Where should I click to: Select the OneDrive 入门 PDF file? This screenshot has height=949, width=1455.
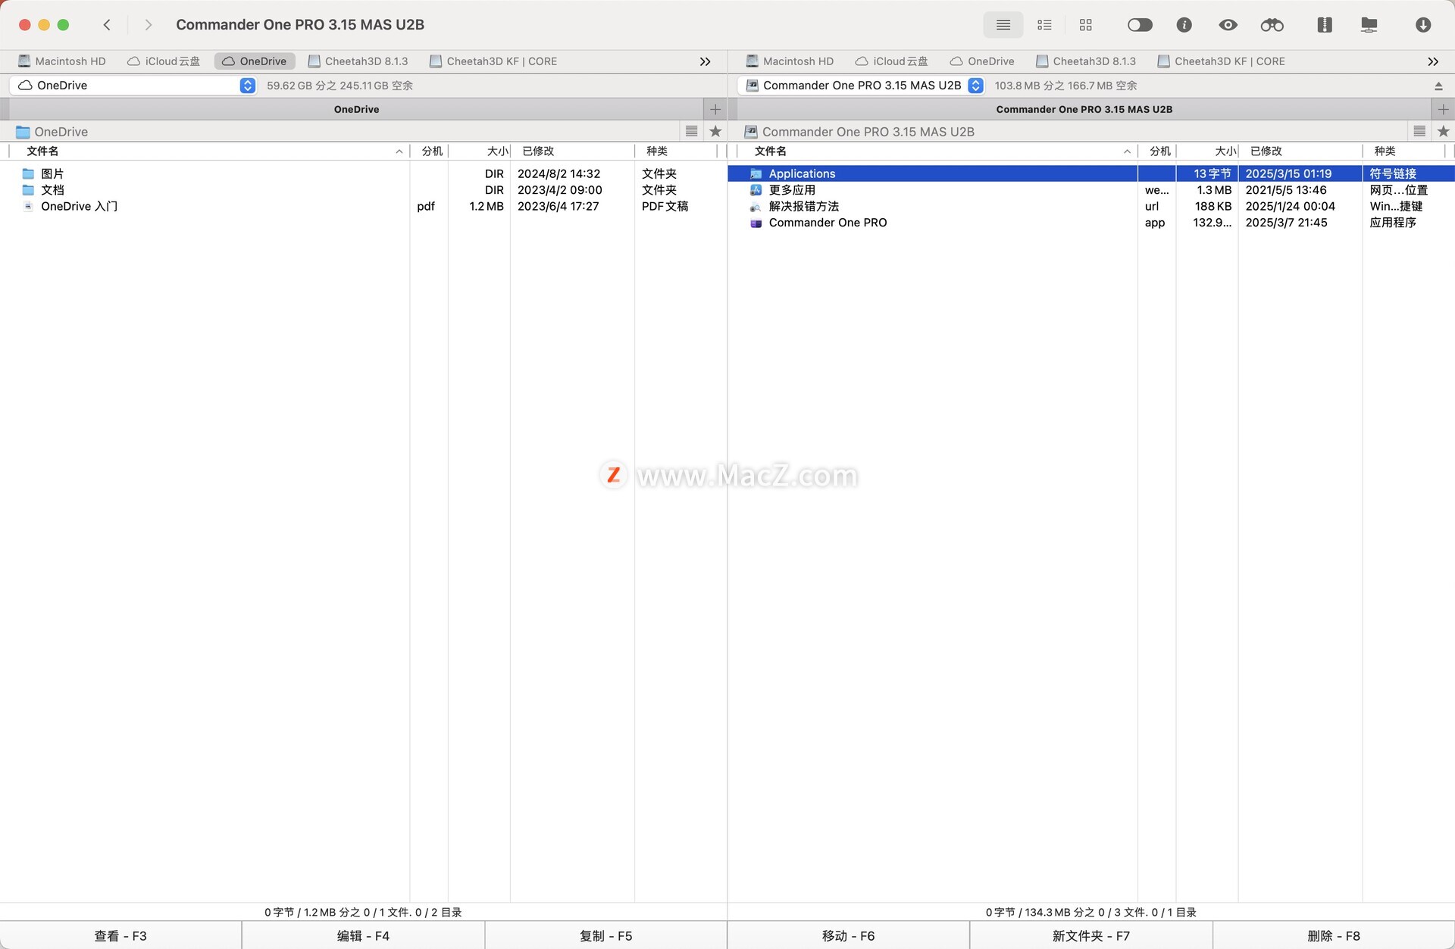tap(364, 206)
